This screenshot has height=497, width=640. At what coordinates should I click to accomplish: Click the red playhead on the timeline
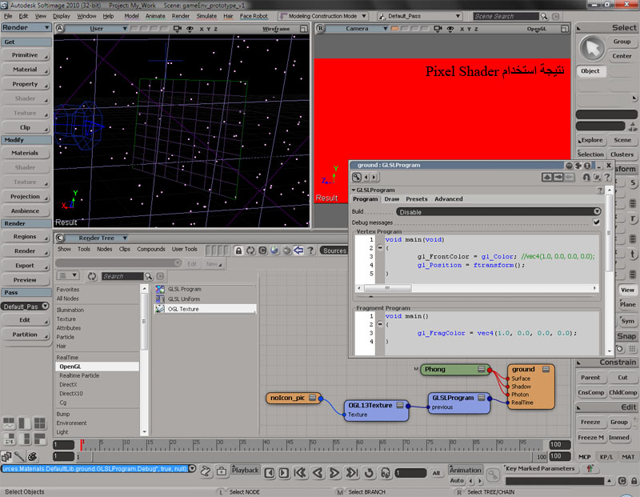[82, 444]
